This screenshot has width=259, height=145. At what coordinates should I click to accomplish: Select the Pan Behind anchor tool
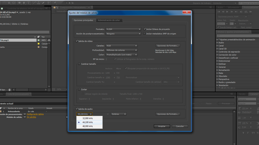14,3
